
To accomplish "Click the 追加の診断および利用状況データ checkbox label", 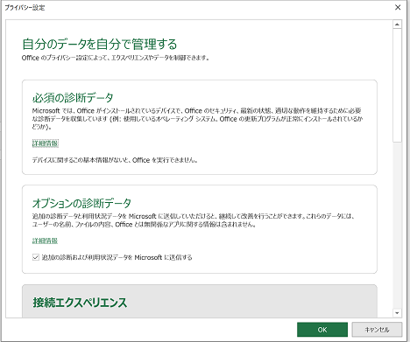I will pos(117,257).
